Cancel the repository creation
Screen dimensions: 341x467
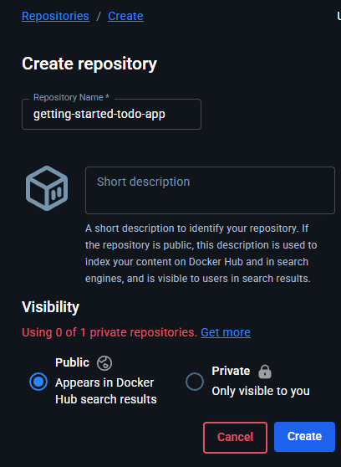pos(236,438)
